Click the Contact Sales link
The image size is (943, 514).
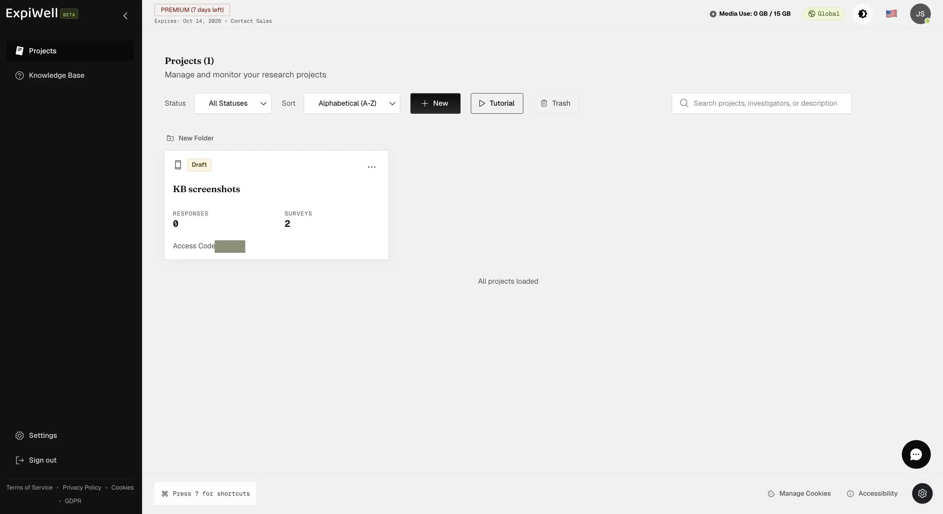coord(251,21)
